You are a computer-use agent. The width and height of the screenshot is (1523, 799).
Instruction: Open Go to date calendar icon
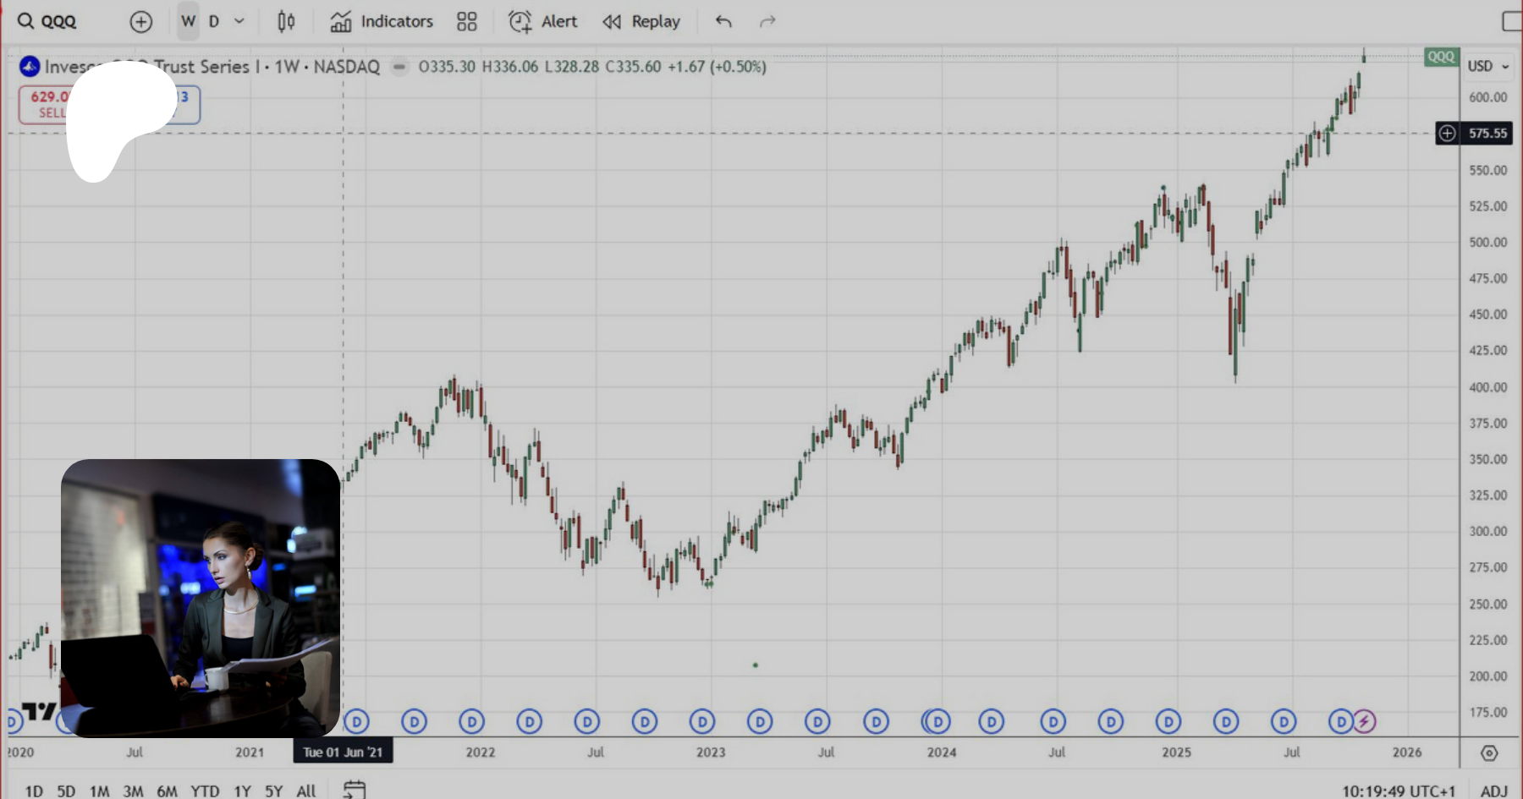point(355,790)
